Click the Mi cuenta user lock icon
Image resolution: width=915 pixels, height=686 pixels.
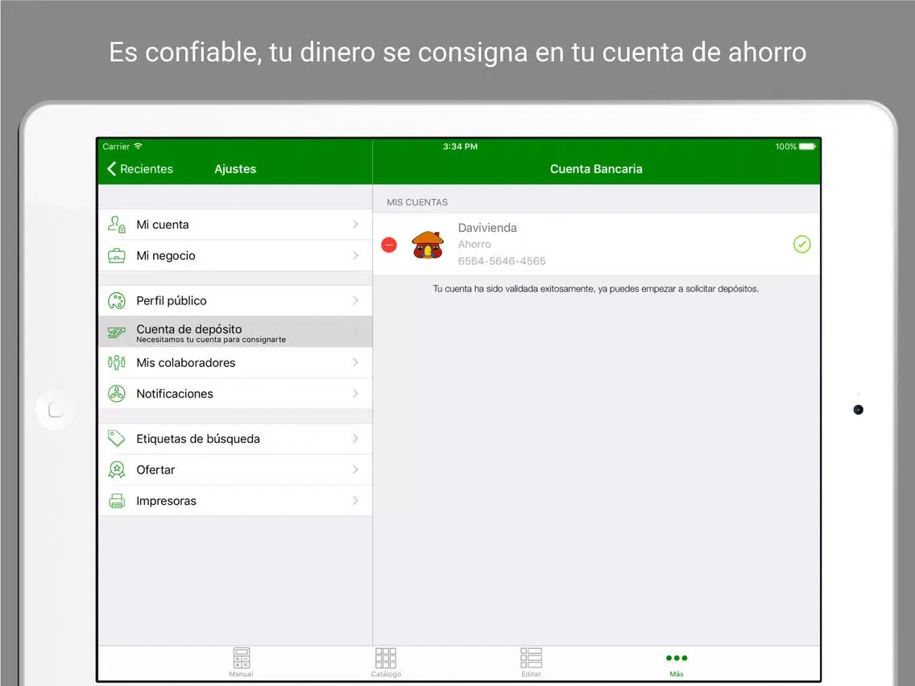tap(117, 225)
